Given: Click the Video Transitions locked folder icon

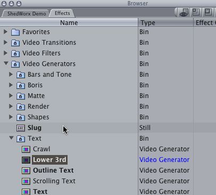Looking at the screenshot, I should [15, 43].
